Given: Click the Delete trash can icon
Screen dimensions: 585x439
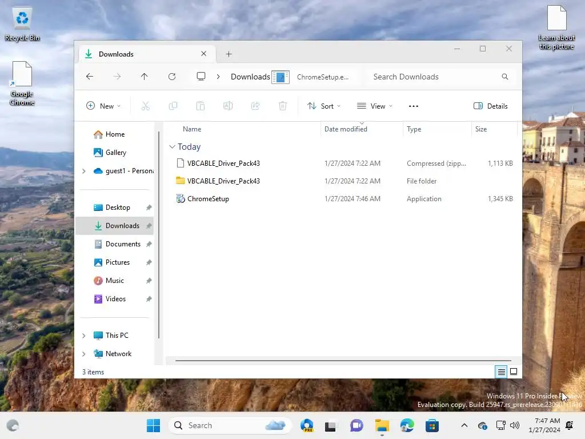Looking at the screenshot, I should 283,106.
